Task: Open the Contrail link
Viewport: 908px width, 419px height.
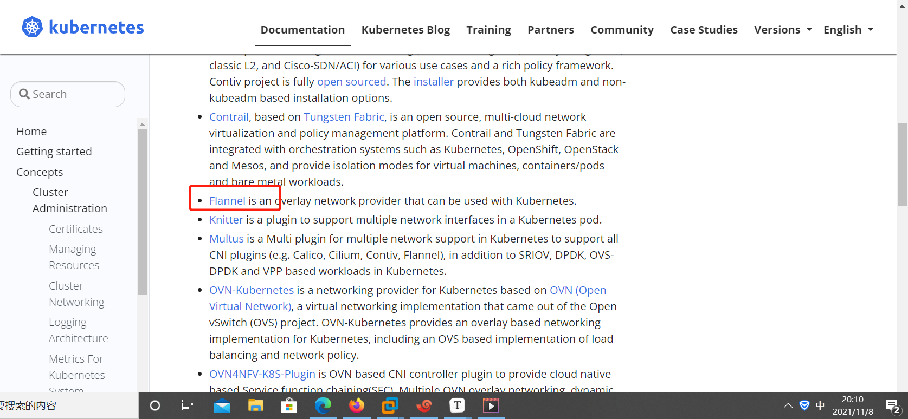Action: click(229, 117)
